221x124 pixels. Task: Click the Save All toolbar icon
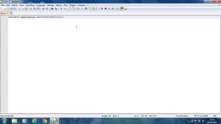pyautogui.click(x=15, y=9)
